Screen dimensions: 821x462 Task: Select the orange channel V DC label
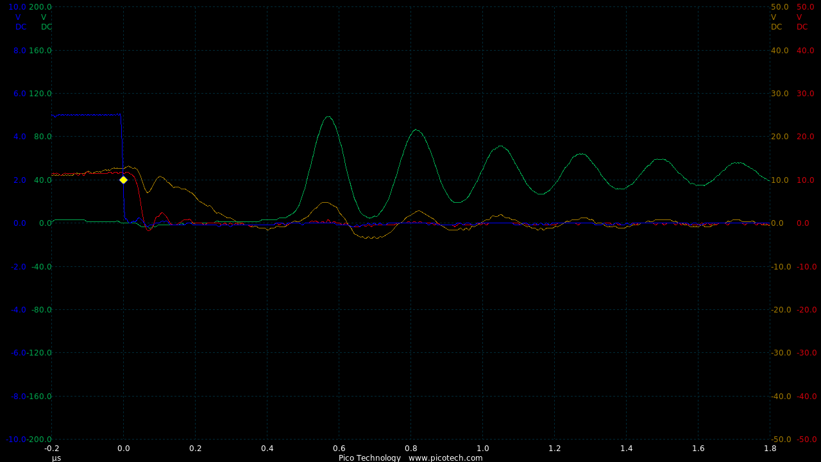(x=777, y=22)
